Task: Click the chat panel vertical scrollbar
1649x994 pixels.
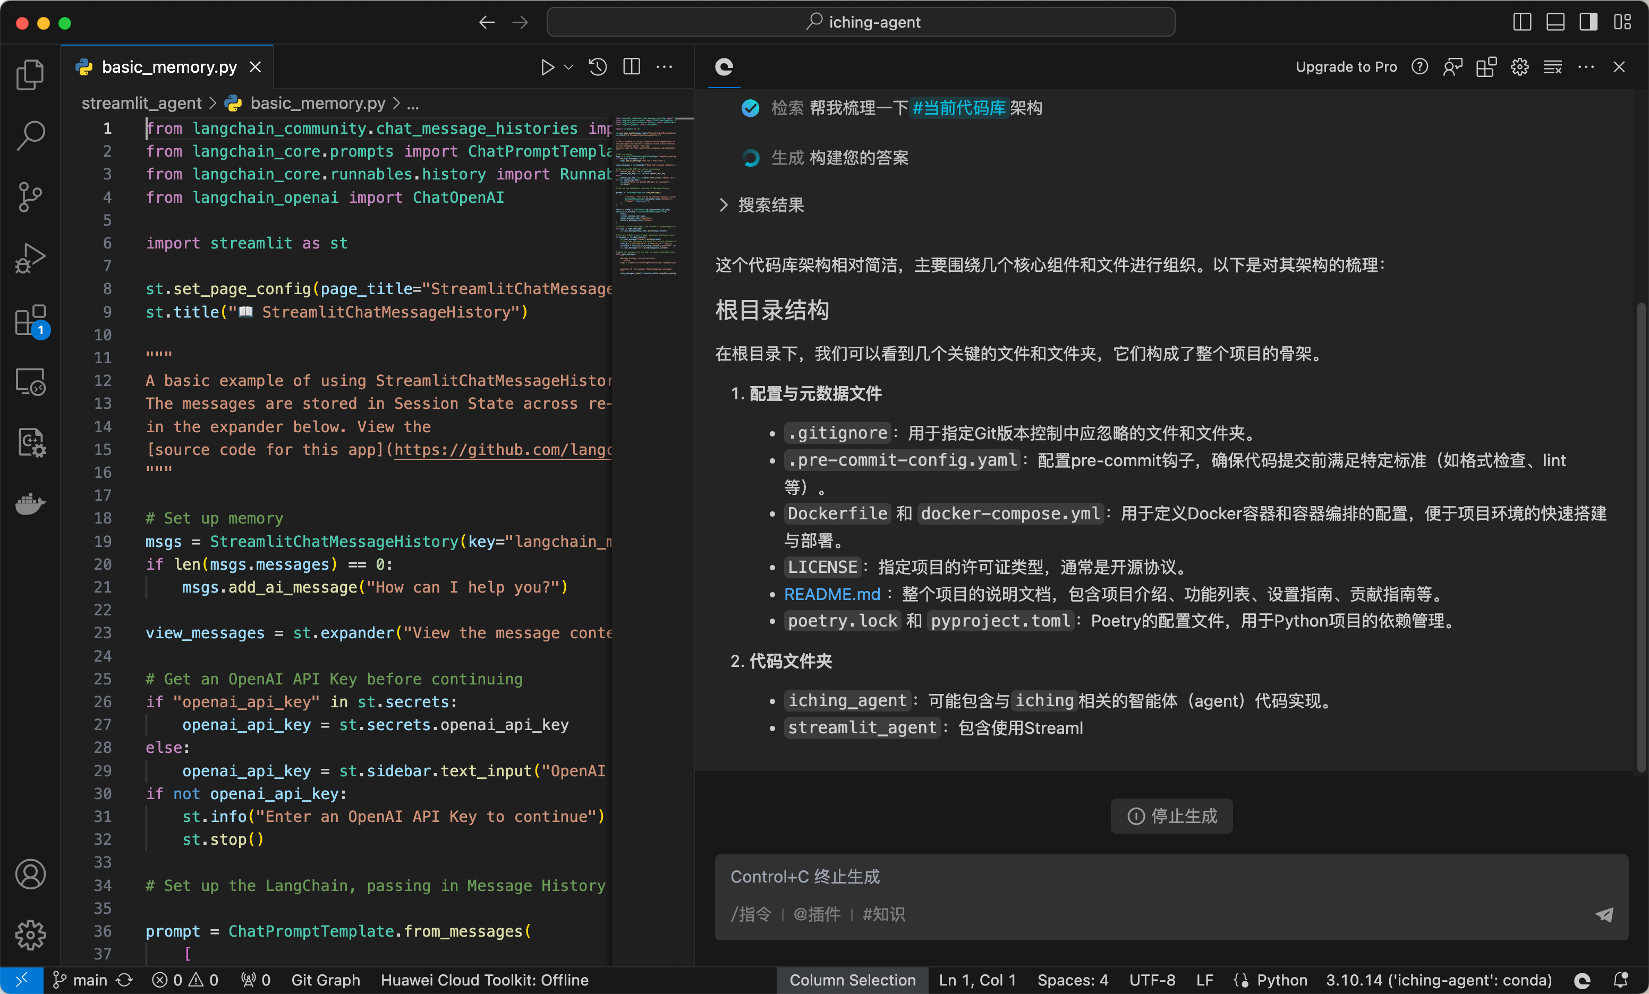Action: pos(1642,538)
